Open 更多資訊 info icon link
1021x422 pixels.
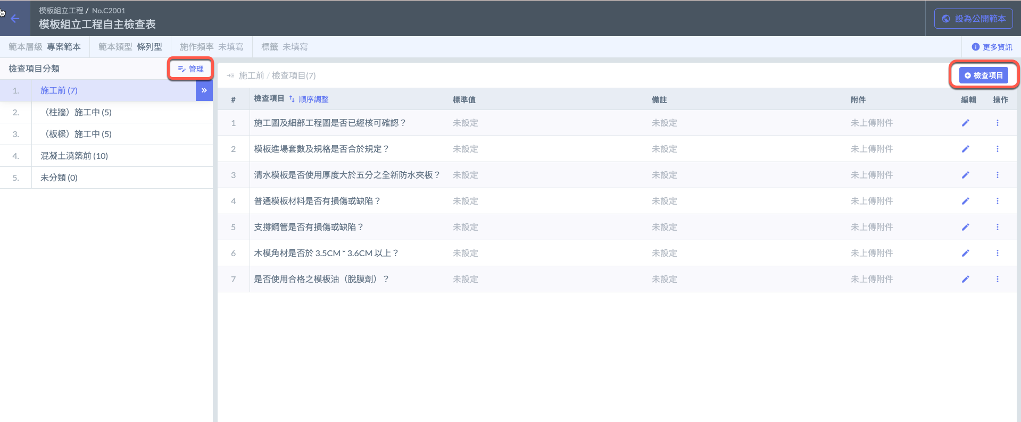[992, 47]
